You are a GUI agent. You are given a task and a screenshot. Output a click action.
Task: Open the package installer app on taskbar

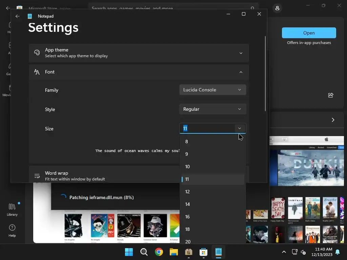pyautogui.click(x=188, y=252)
